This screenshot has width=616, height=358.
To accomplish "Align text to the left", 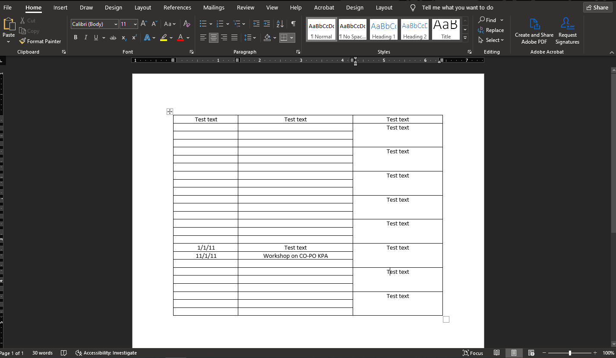I will pos(203,38).
